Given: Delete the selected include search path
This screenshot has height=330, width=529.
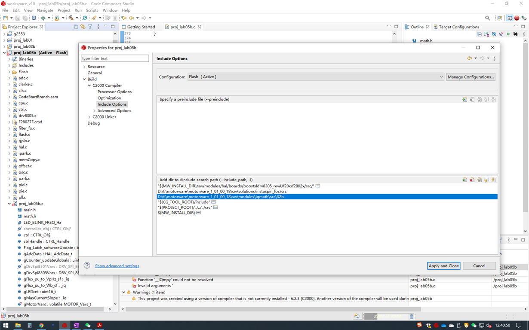Looking at the screenshot, I should pyautogui.click(x=472, y=180).
